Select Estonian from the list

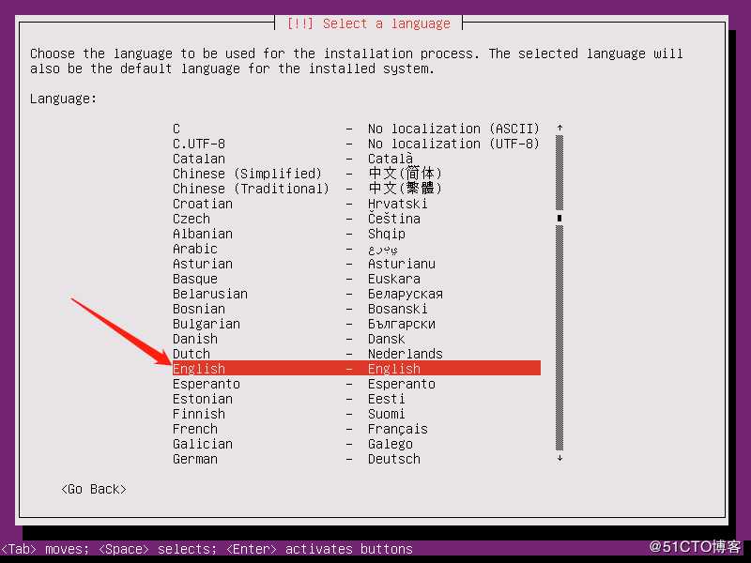coord(357,399)
